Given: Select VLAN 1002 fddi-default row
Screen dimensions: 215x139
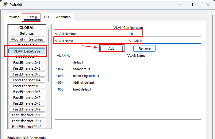Looking at the screenshot, I should (x=128, y=69).
